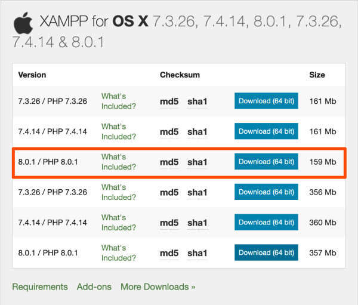Download 7.4.14 build sized 161 Mb

coord(266,131)
